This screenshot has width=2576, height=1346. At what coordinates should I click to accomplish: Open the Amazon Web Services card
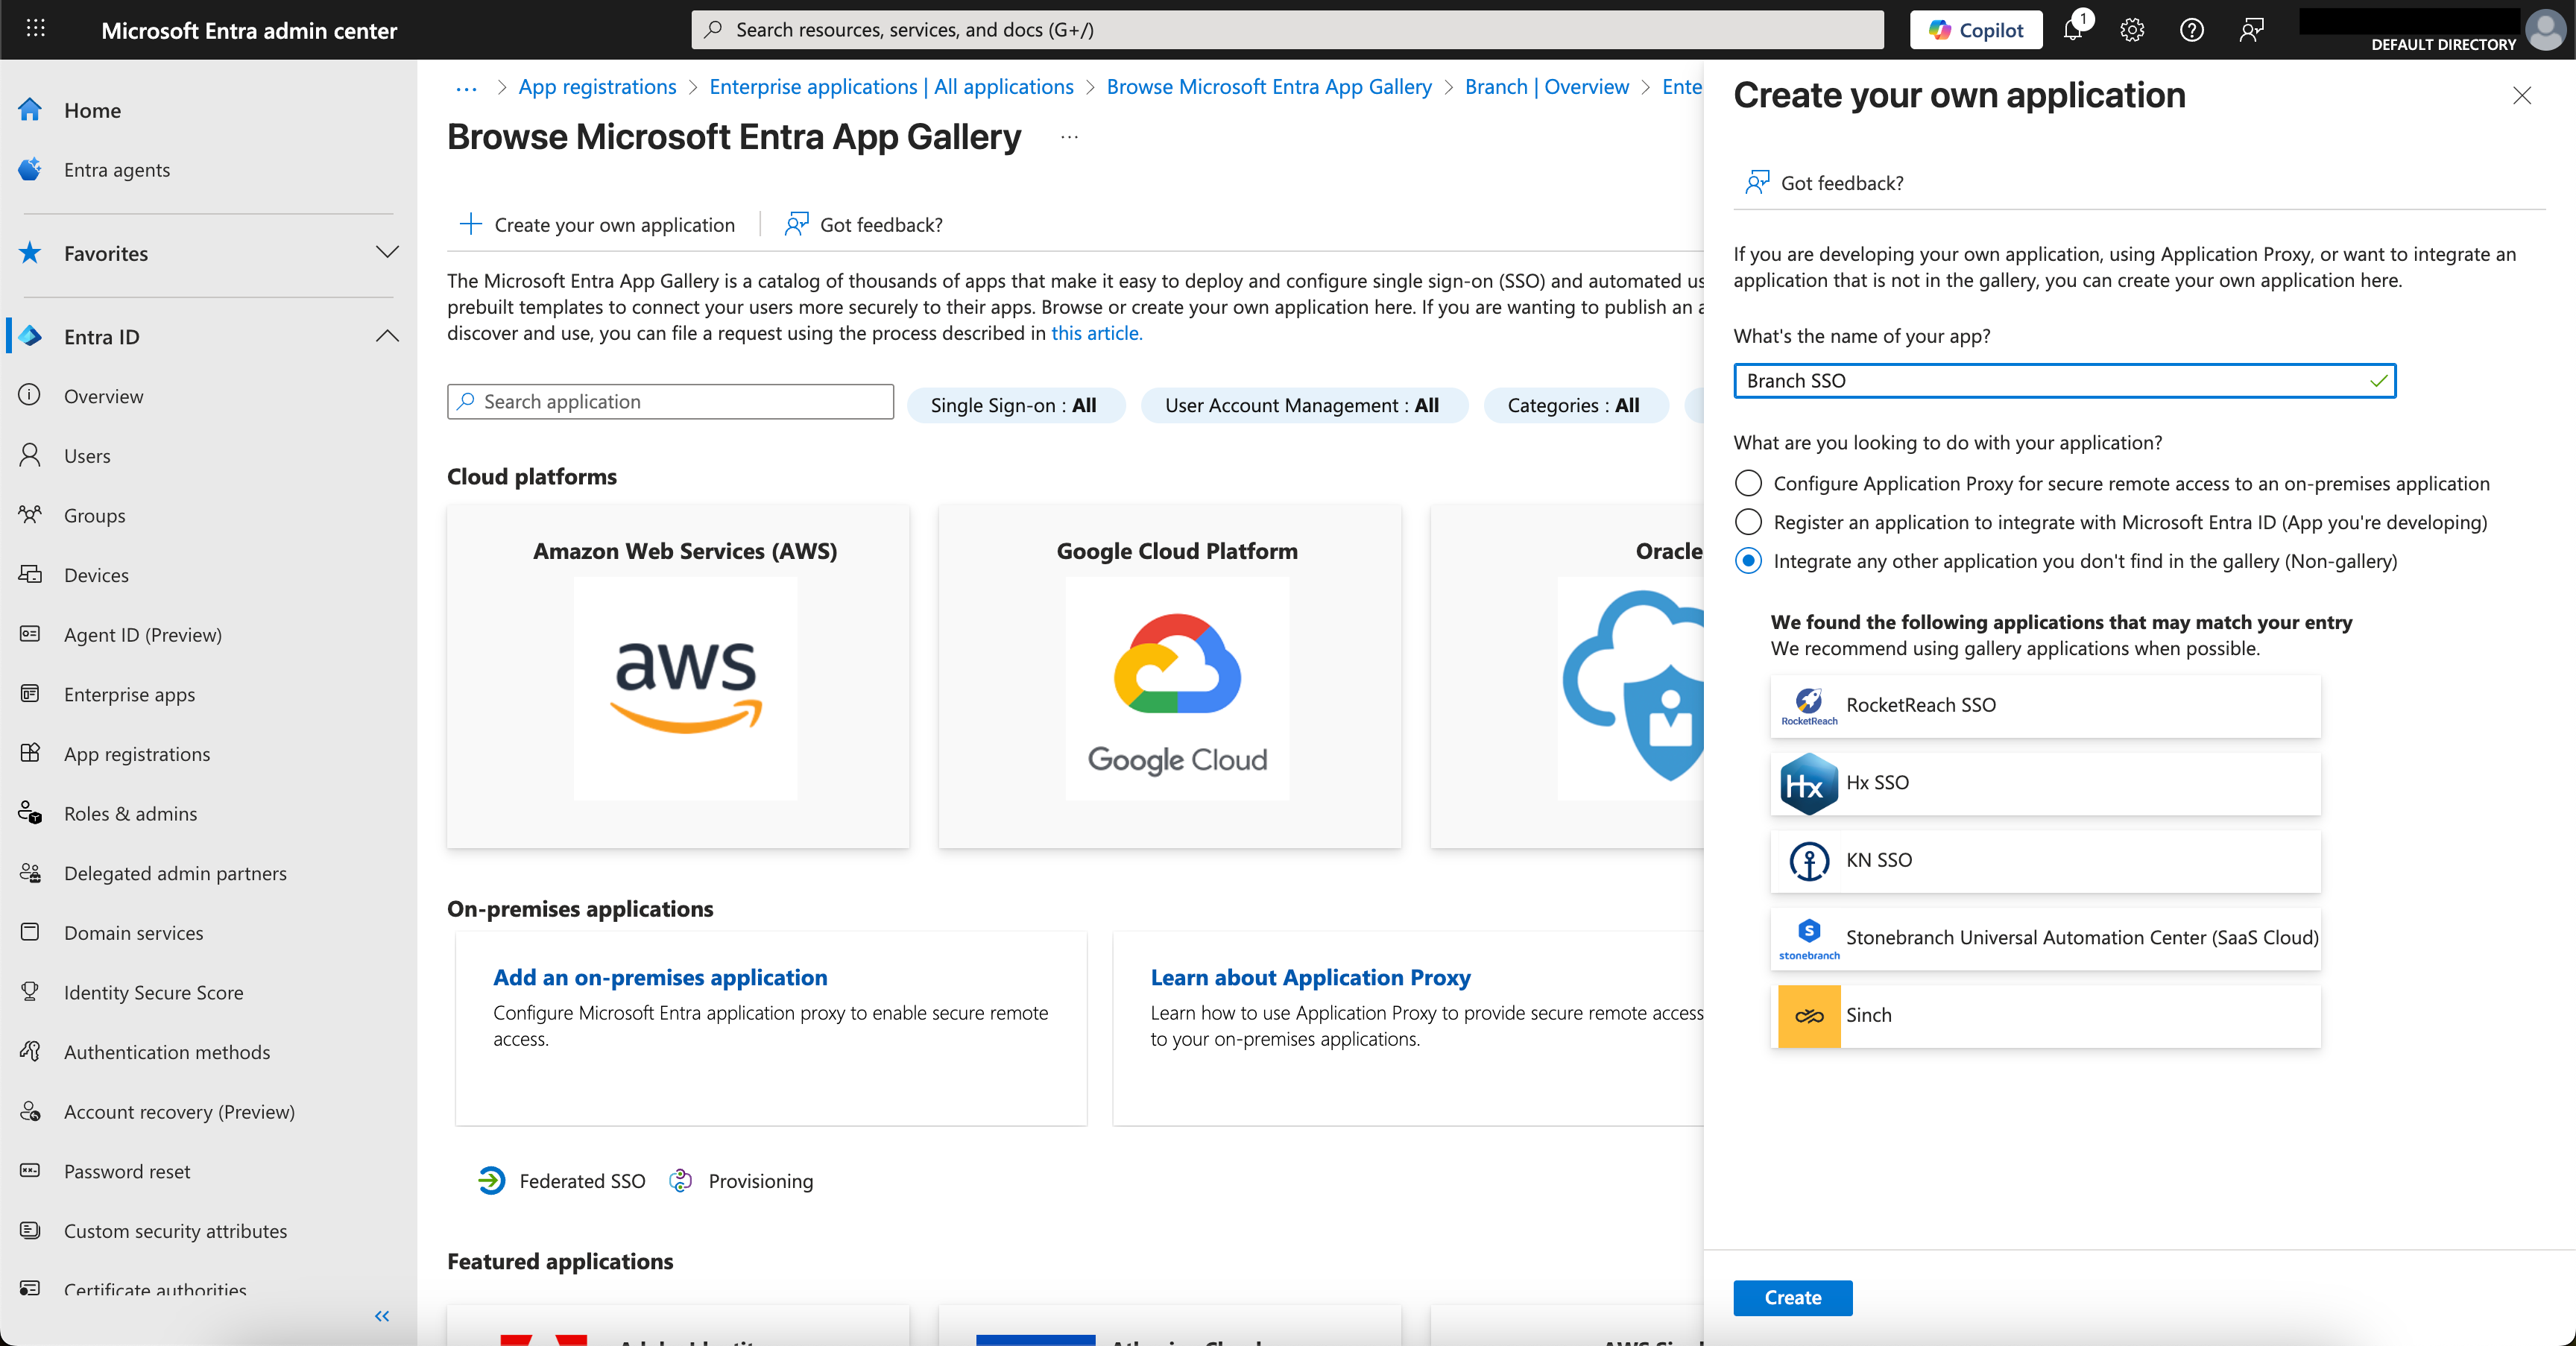coord(678,676)
